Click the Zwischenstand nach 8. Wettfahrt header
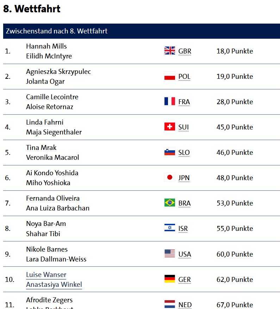 142,31
